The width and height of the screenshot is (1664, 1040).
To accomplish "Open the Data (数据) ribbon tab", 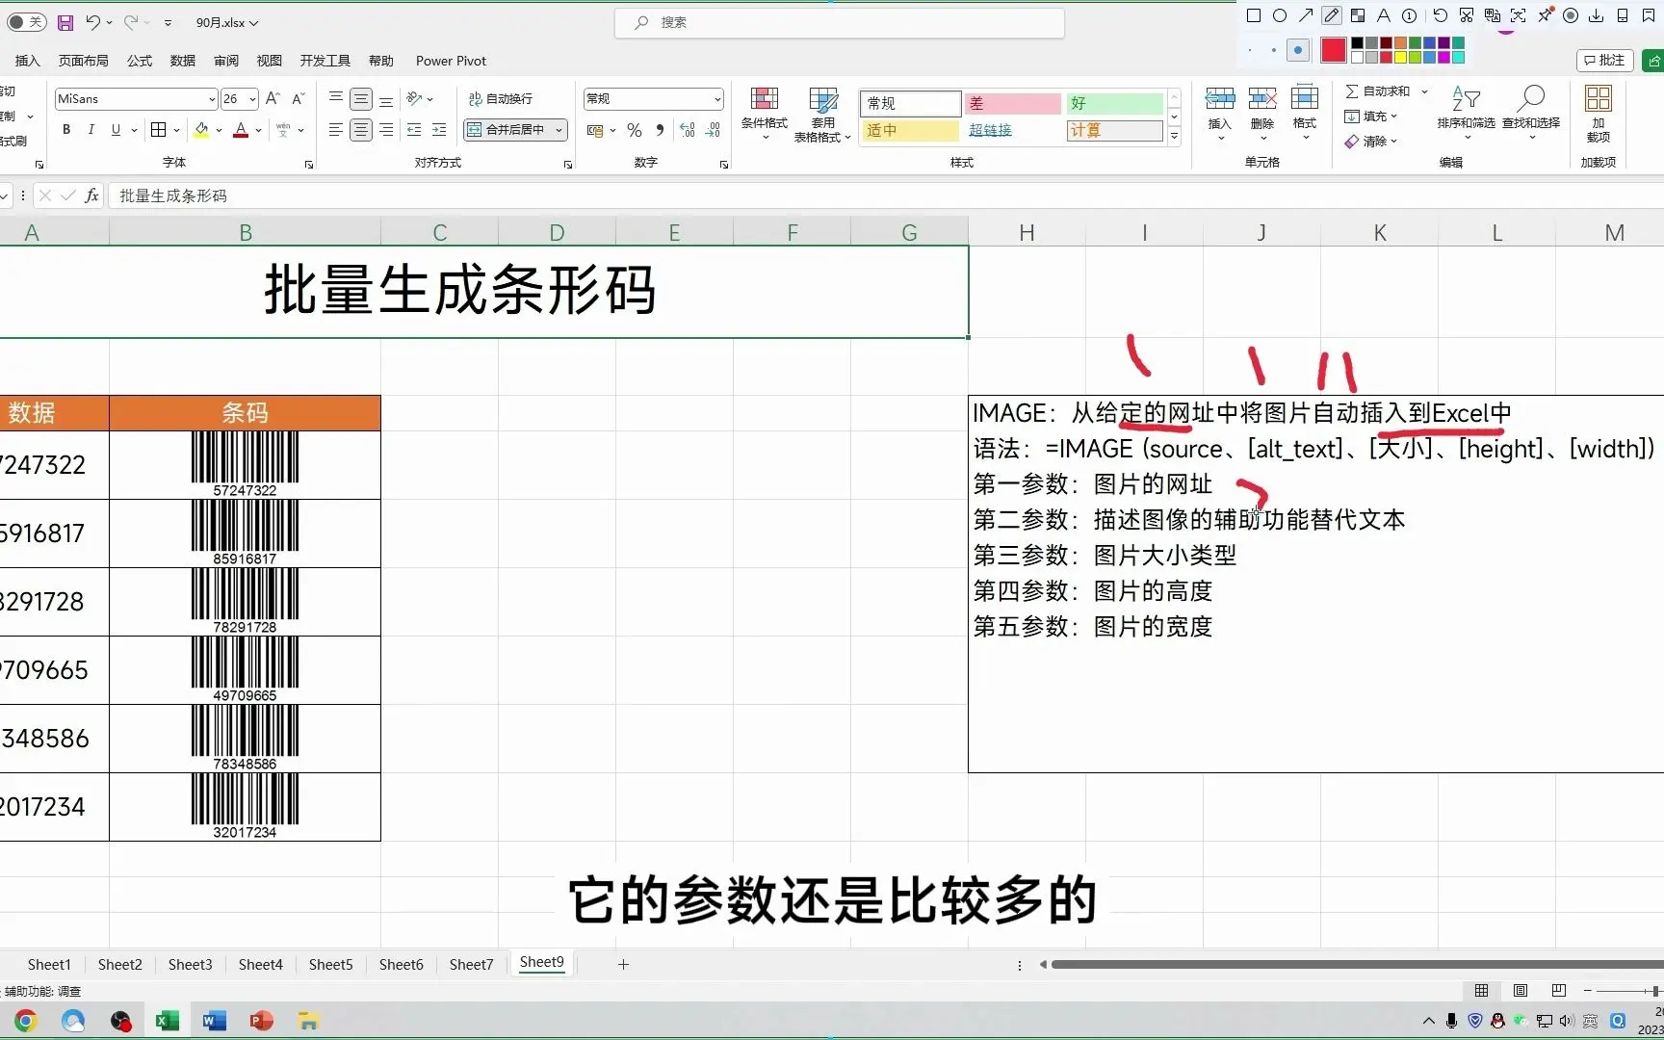I will point(183,61).
